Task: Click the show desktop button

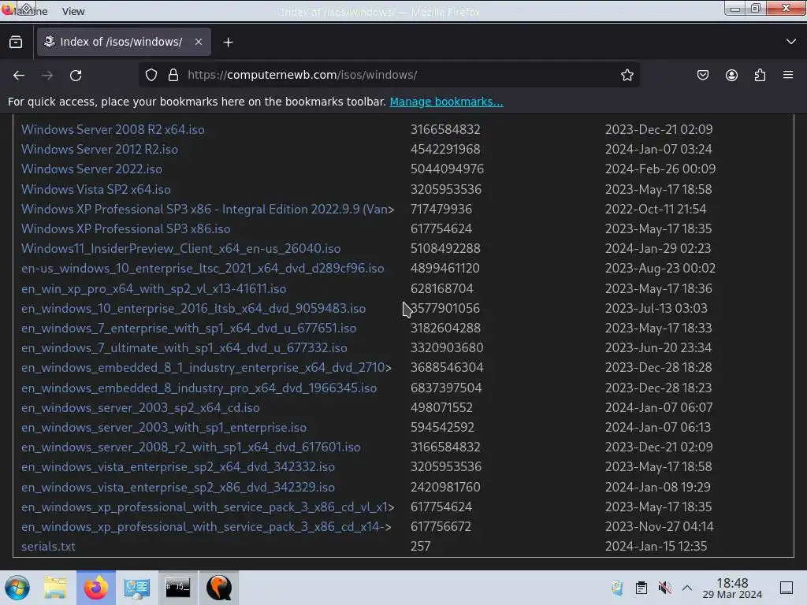Action: point(787,588)
